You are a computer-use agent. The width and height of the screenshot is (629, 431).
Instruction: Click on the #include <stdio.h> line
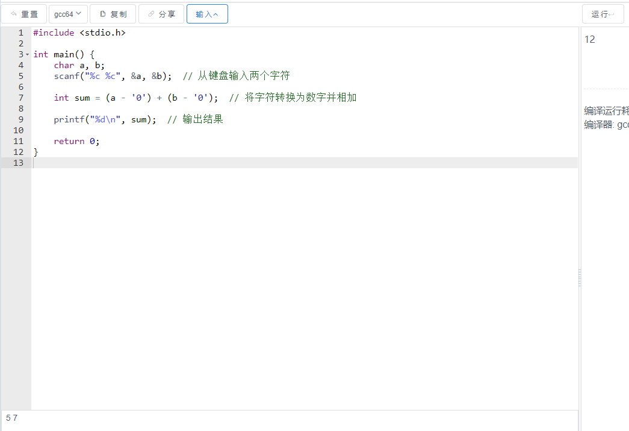pyautogui.click(x=79, y=33)
